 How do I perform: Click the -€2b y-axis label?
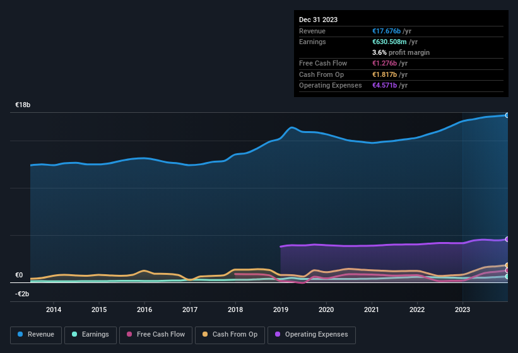point(22,294)
